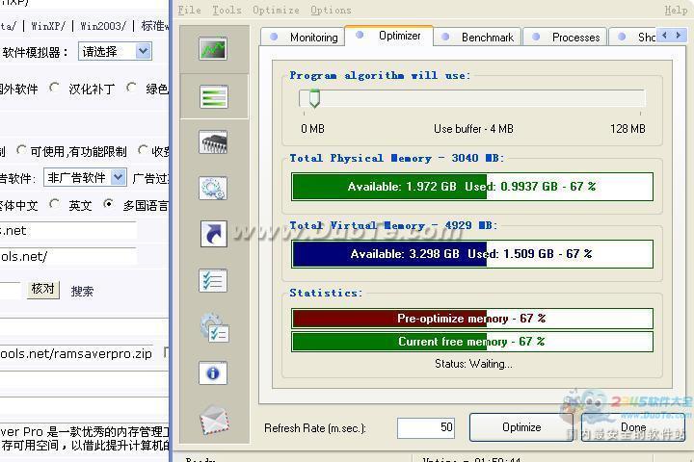This screenshot has height=462, width=694.
Task: Click the blue shortcut arrow icon
Action: [213, 234]
